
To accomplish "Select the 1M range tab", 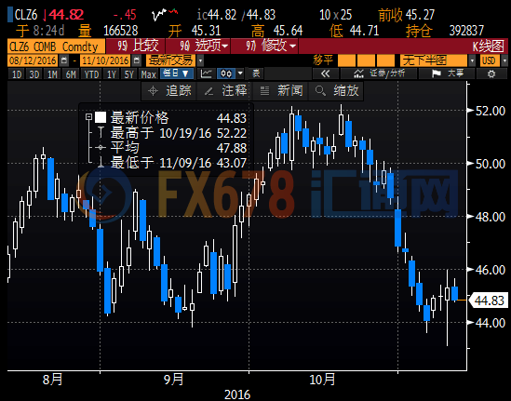I will point(52,74).
